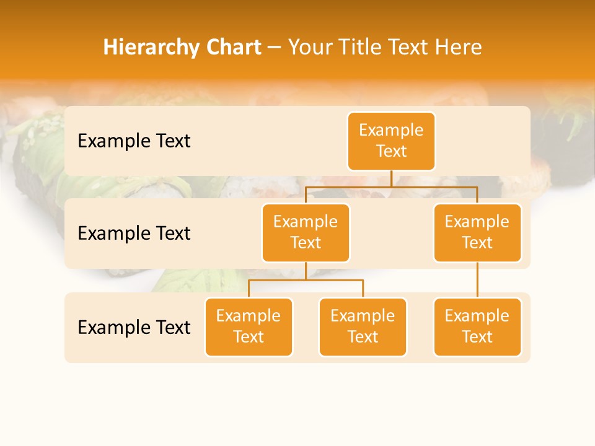
Task: Select the leftmost orange box in the bottom row
Action: click(249, 327)
